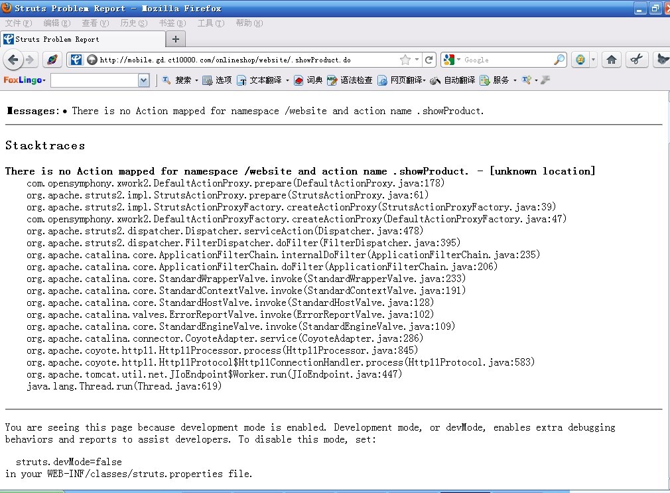Image resolution: width=670 pixels, height=493 pixels.
Task: Click the WEB-INF/classes/struts.properties line
Action: click(x=129, y=474)
